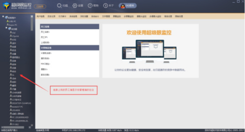Click the monitors illustration in welcome panel
Screen dimensions: 245x132
(149, 51)
